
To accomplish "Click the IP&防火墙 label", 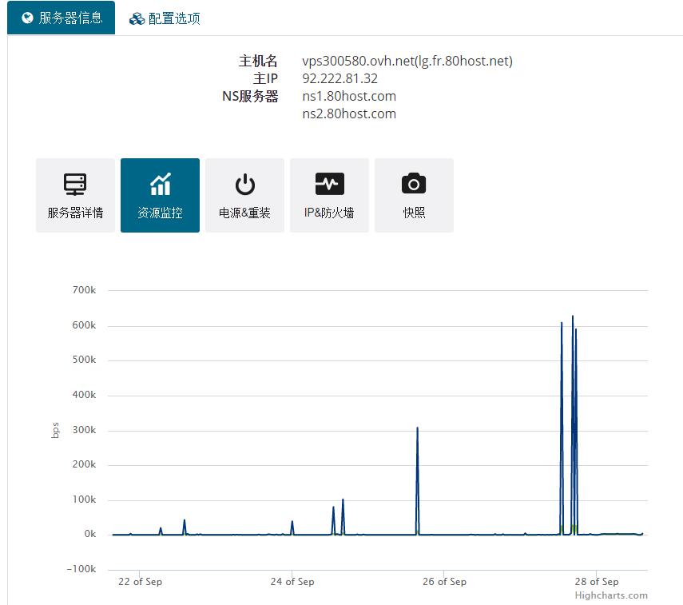I will tap(329, 213).
